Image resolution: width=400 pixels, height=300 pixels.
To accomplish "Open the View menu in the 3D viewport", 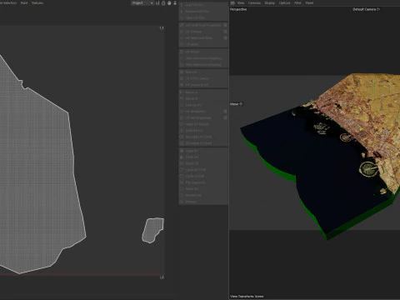I will tap(241, 2).
